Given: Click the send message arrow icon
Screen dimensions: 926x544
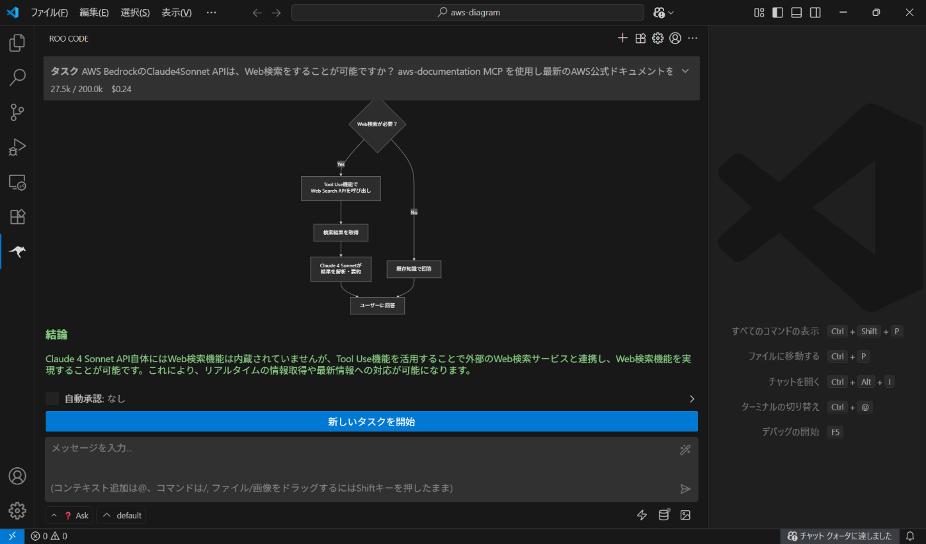Looking at the screenshot, I should (685, 488).
